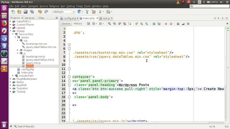Click the Toggle Bookmark icon
230x129 pixels.
click(x=147, y=24)
